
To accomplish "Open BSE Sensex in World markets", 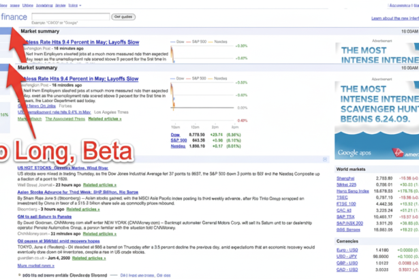I will (x=348, y=229).
